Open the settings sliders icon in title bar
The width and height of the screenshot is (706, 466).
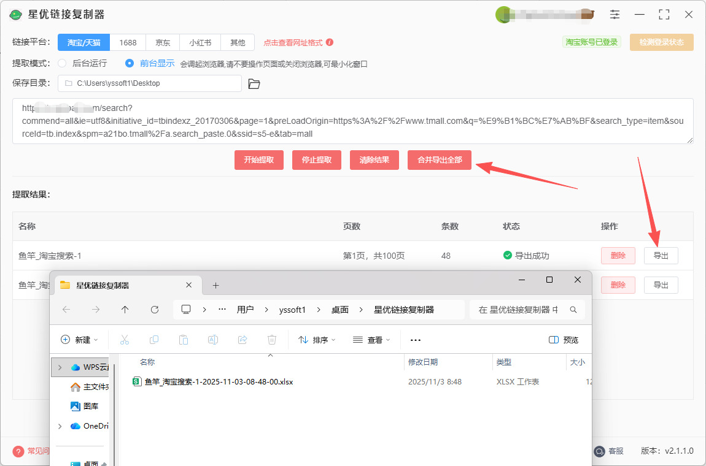pos(615,14)
